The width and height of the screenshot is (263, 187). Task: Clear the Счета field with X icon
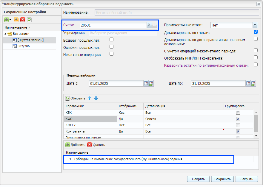click(x=149, y=25)
